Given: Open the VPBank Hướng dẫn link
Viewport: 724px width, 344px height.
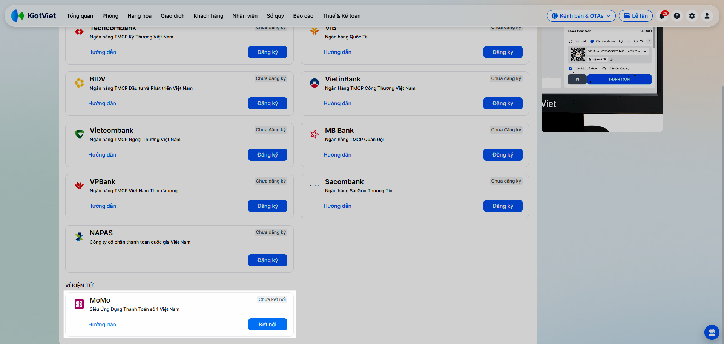Looking at the screenshot, I should click(102, 206).
